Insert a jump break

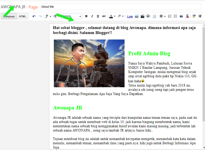154,16
